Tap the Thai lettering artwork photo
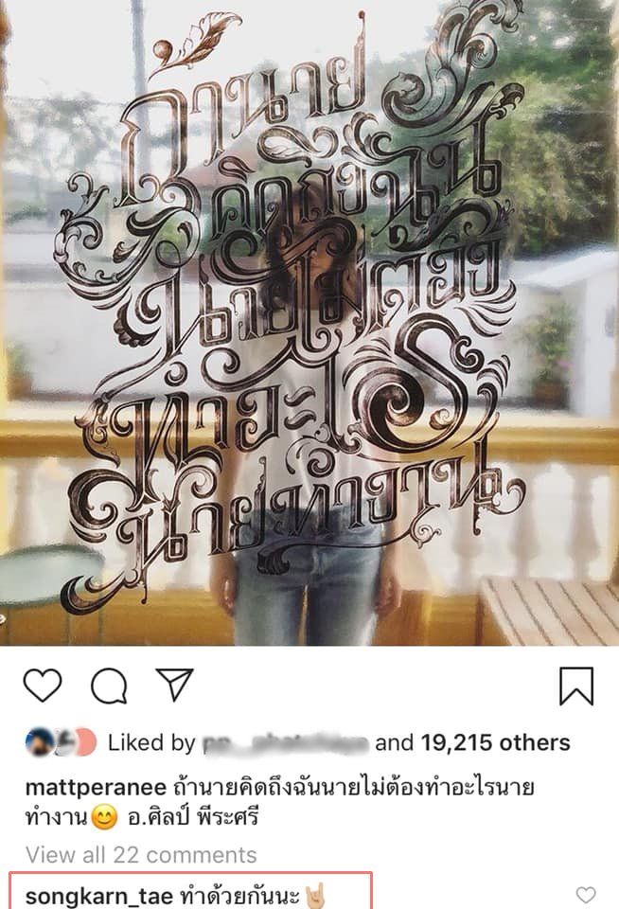This screenshot has height=909, width=619. point(309,322)
